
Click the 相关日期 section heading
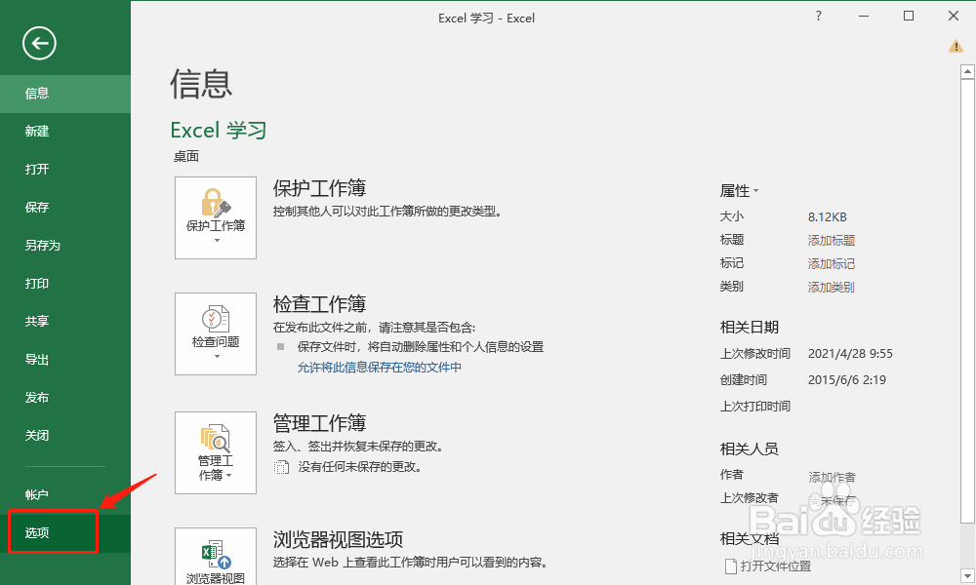click(x=750, y=327)
